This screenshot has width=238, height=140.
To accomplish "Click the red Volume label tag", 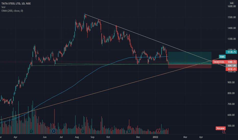I will coord(220,128).
